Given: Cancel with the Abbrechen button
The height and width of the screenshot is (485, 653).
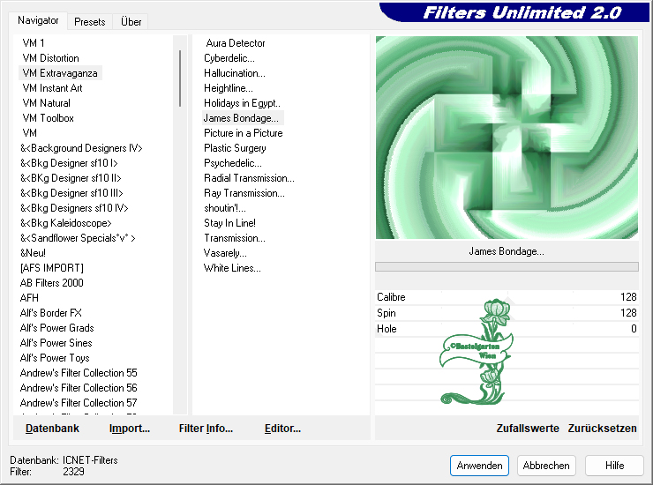Looking at the screenshot, I should [546, 465].
